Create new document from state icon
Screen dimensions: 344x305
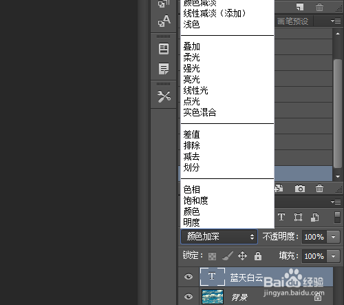[279, 189]
